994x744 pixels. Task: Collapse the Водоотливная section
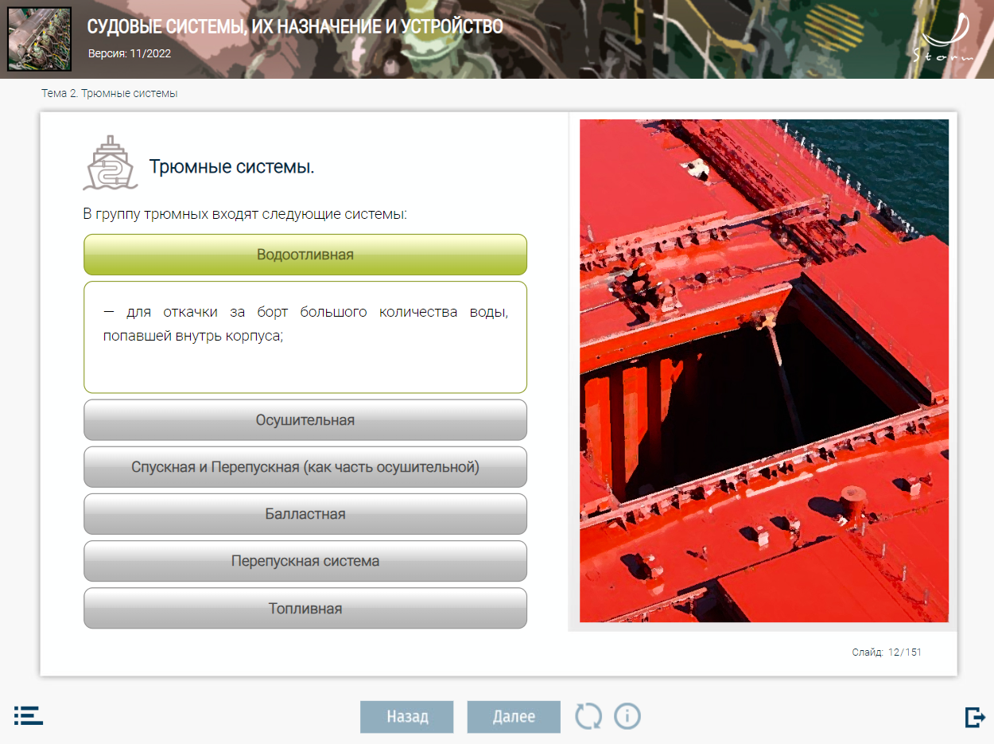click(x=305, y=255)
